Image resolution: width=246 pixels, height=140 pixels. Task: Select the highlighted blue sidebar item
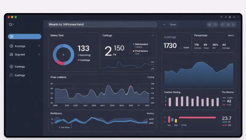25,36
